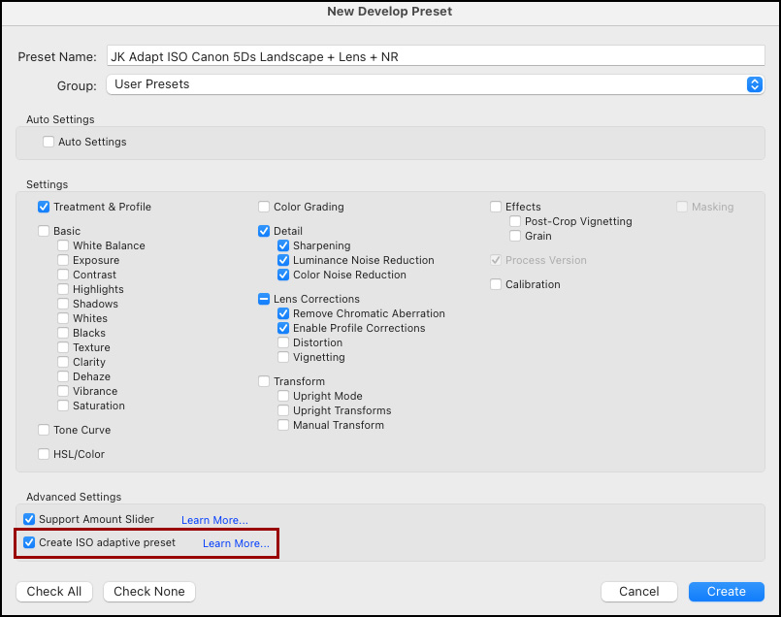Check the Basic settings group
Image resolution: width=781 pixels, height=617 pixels.
coord(44,231)
